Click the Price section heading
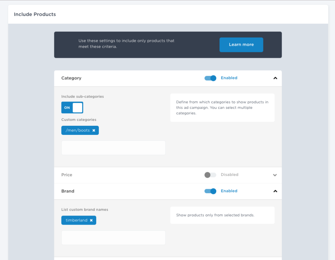 (67, 175)
